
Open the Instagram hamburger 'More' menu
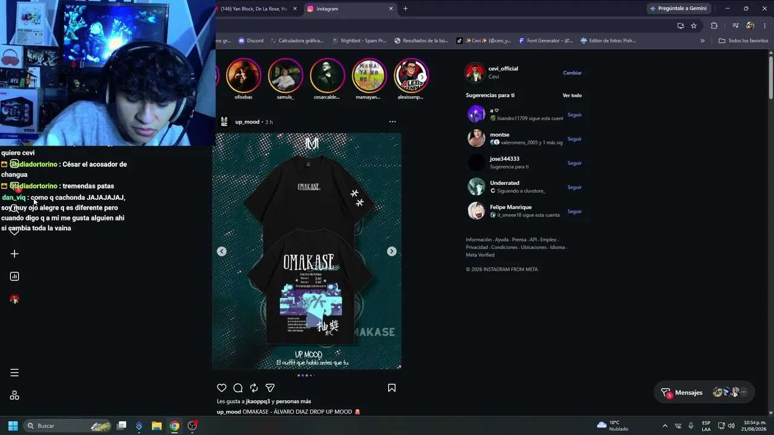click(15, 373)
